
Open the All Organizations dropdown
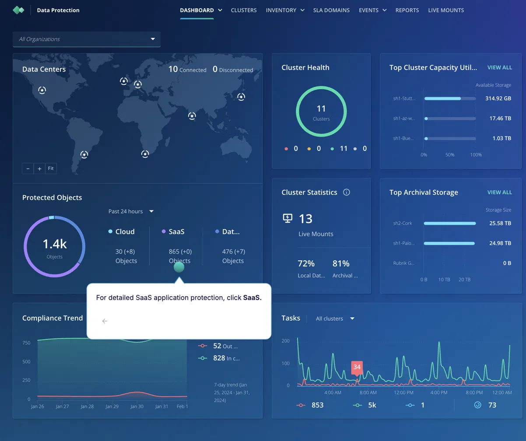(x=87, y=39)
